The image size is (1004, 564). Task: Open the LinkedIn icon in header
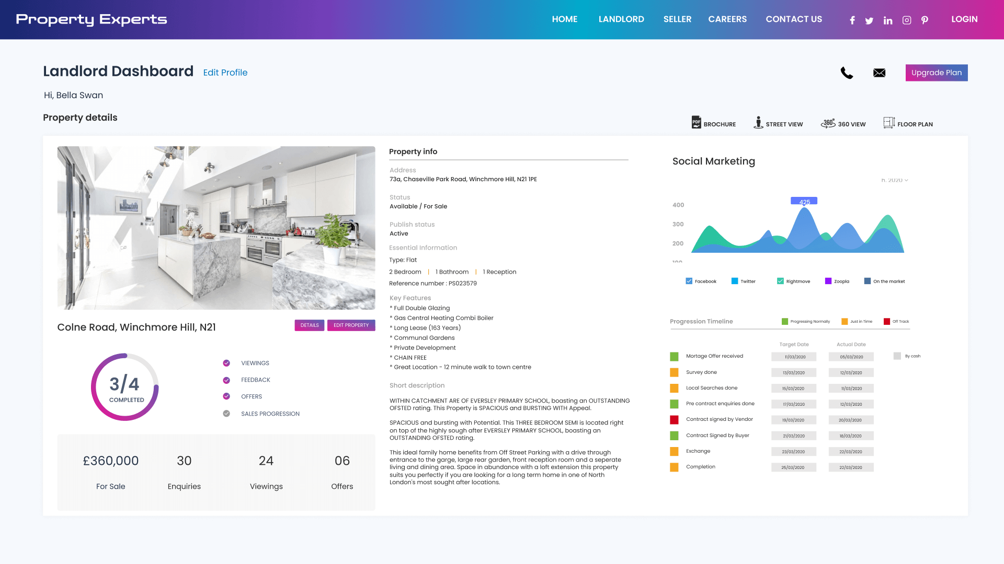(x=888, y=20)
